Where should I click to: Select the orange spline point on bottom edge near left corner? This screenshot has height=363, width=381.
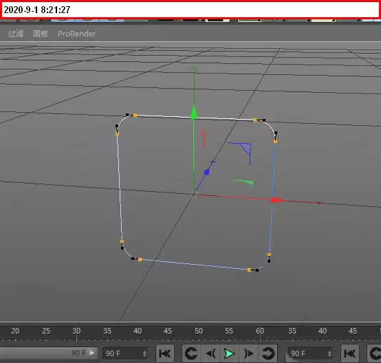tap(140, 260)
